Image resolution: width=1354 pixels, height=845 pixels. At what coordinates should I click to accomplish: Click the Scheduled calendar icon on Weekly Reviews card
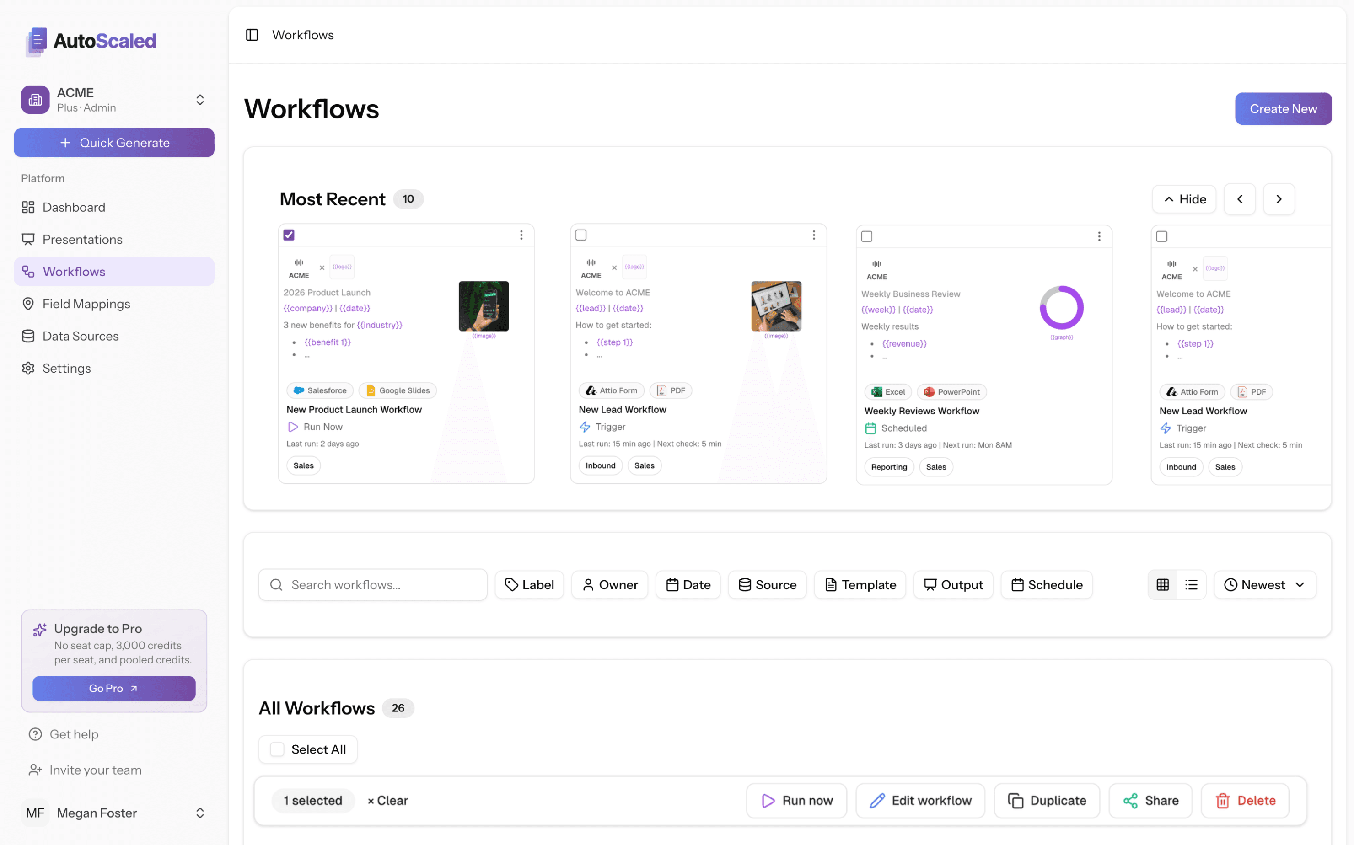click(x=870, y=428)
